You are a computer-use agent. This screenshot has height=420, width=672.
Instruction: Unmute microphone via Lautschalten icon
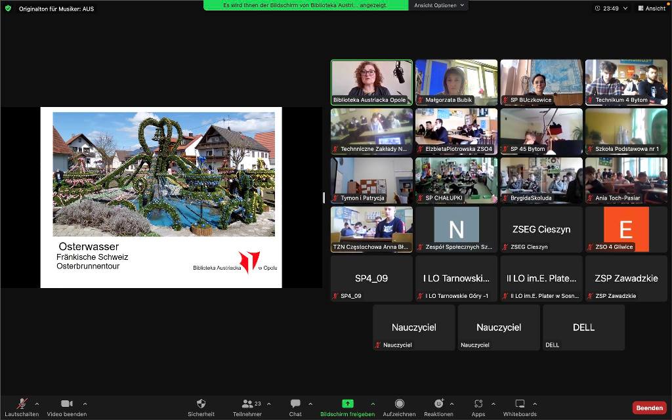(x=22, y=404)
